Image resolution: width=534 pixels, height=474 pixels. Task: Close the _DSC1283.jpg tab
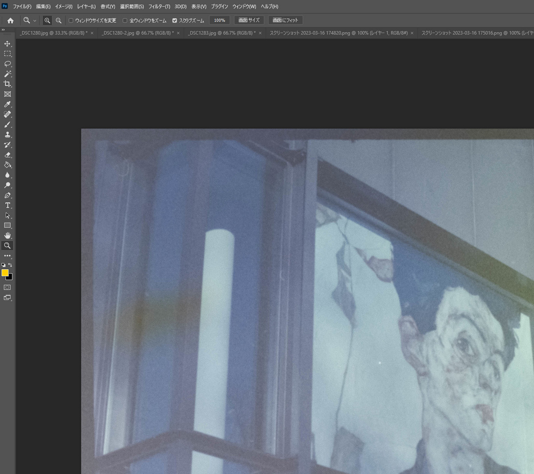[x=260, y=33]
